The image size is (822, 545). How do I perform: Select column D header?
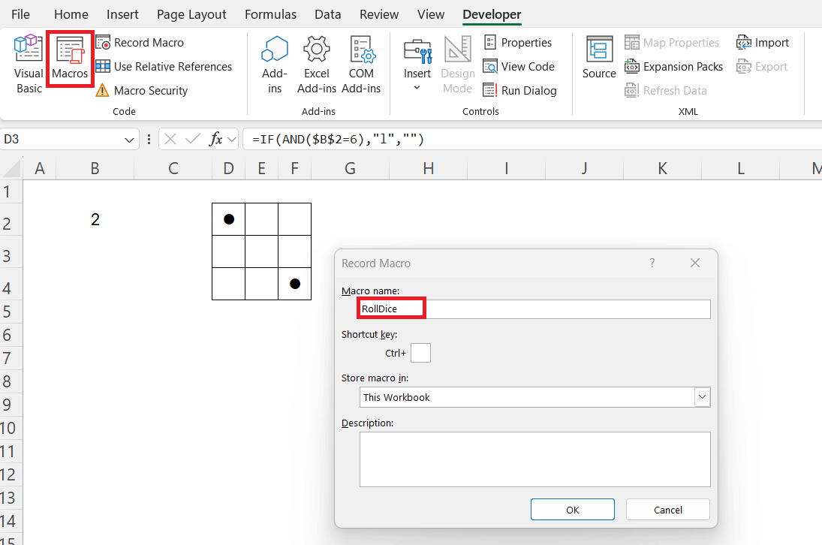228,169
